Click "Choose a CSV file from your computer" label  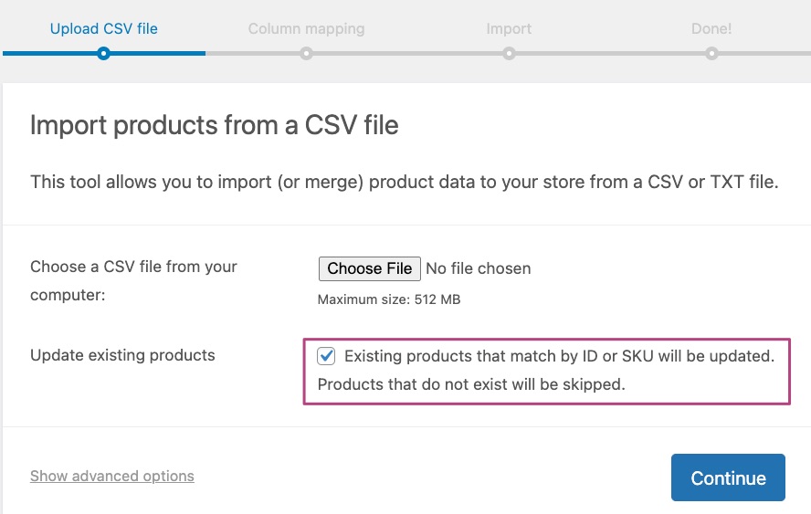133,280
